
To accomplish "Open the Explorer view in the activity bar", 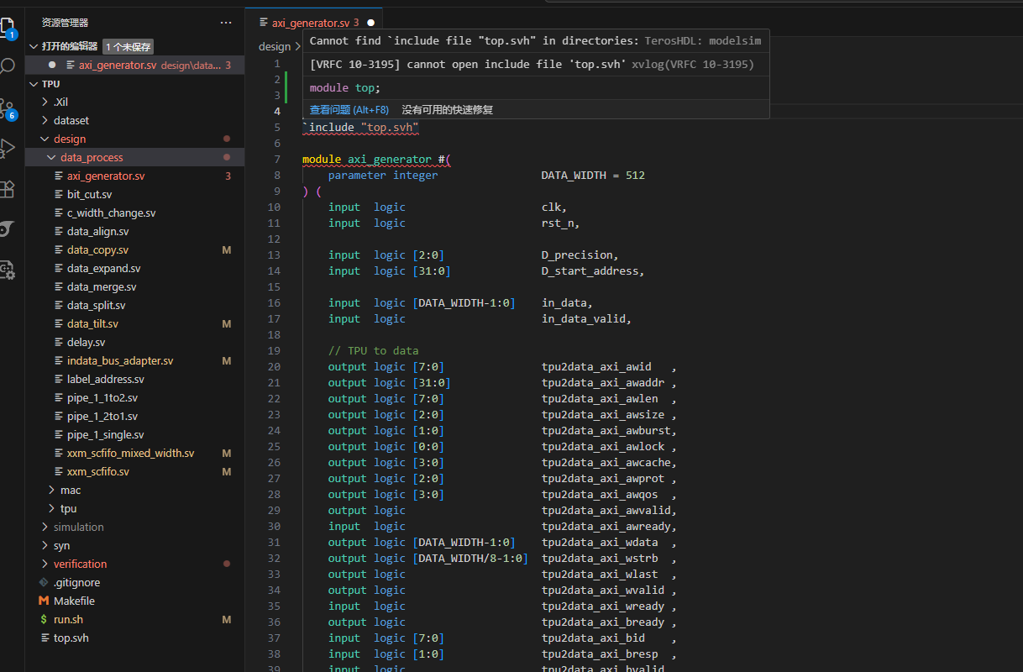I will coord(8,27).
